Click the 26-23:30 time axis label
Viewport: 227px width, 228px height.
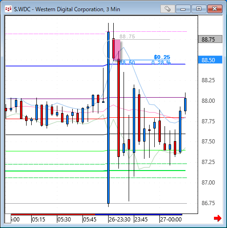(119, 220)
